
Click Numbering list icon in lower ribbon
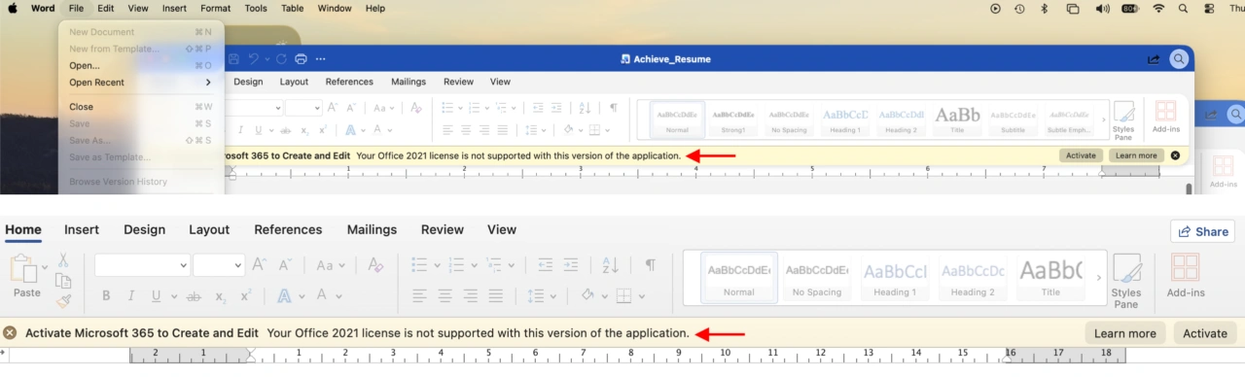(x=456, y=264)
